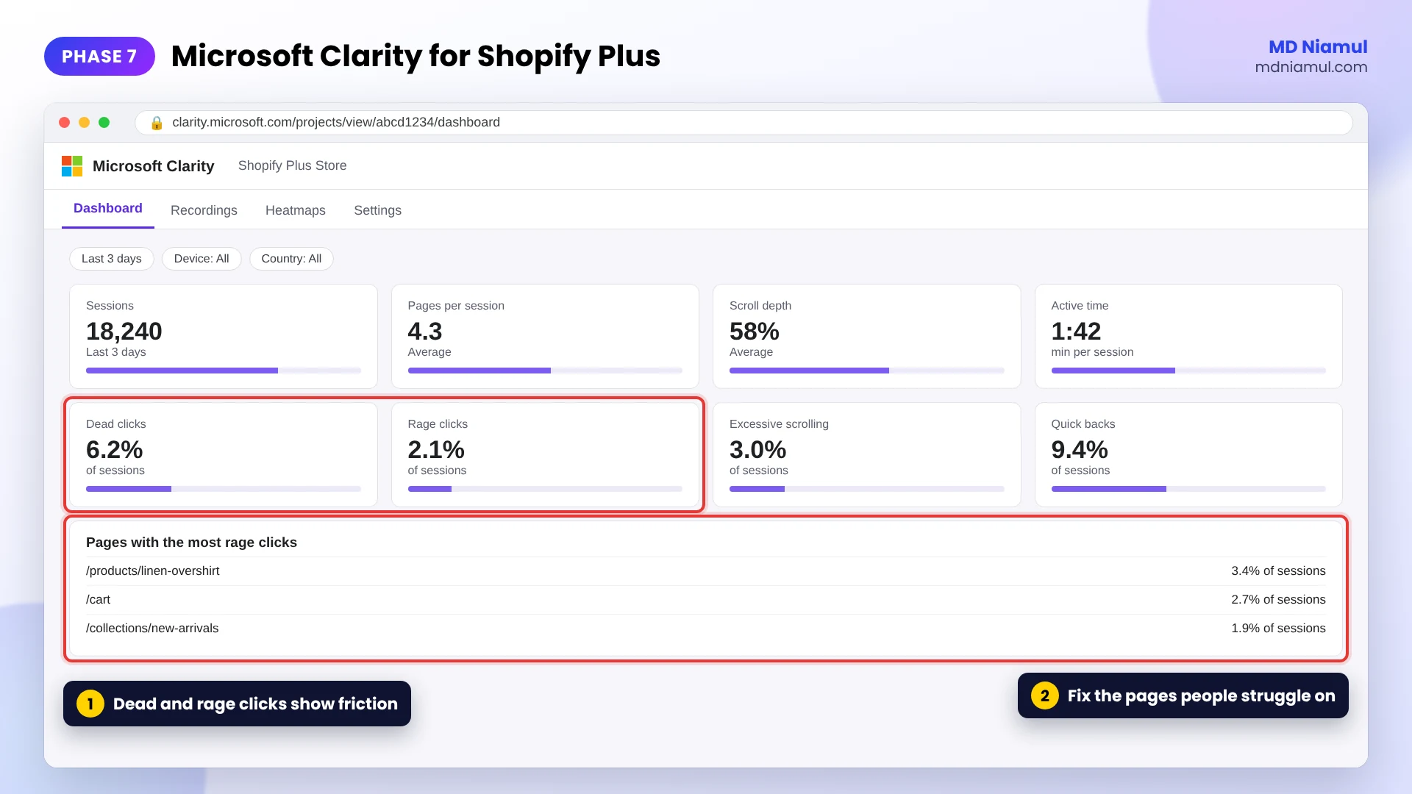Open the Dashboard tab
This screenshot has height=794, width=1412.
click(108, 209)
